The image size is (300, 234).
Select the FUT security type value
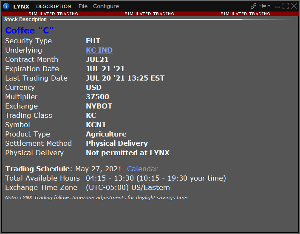tap(93, 41)
